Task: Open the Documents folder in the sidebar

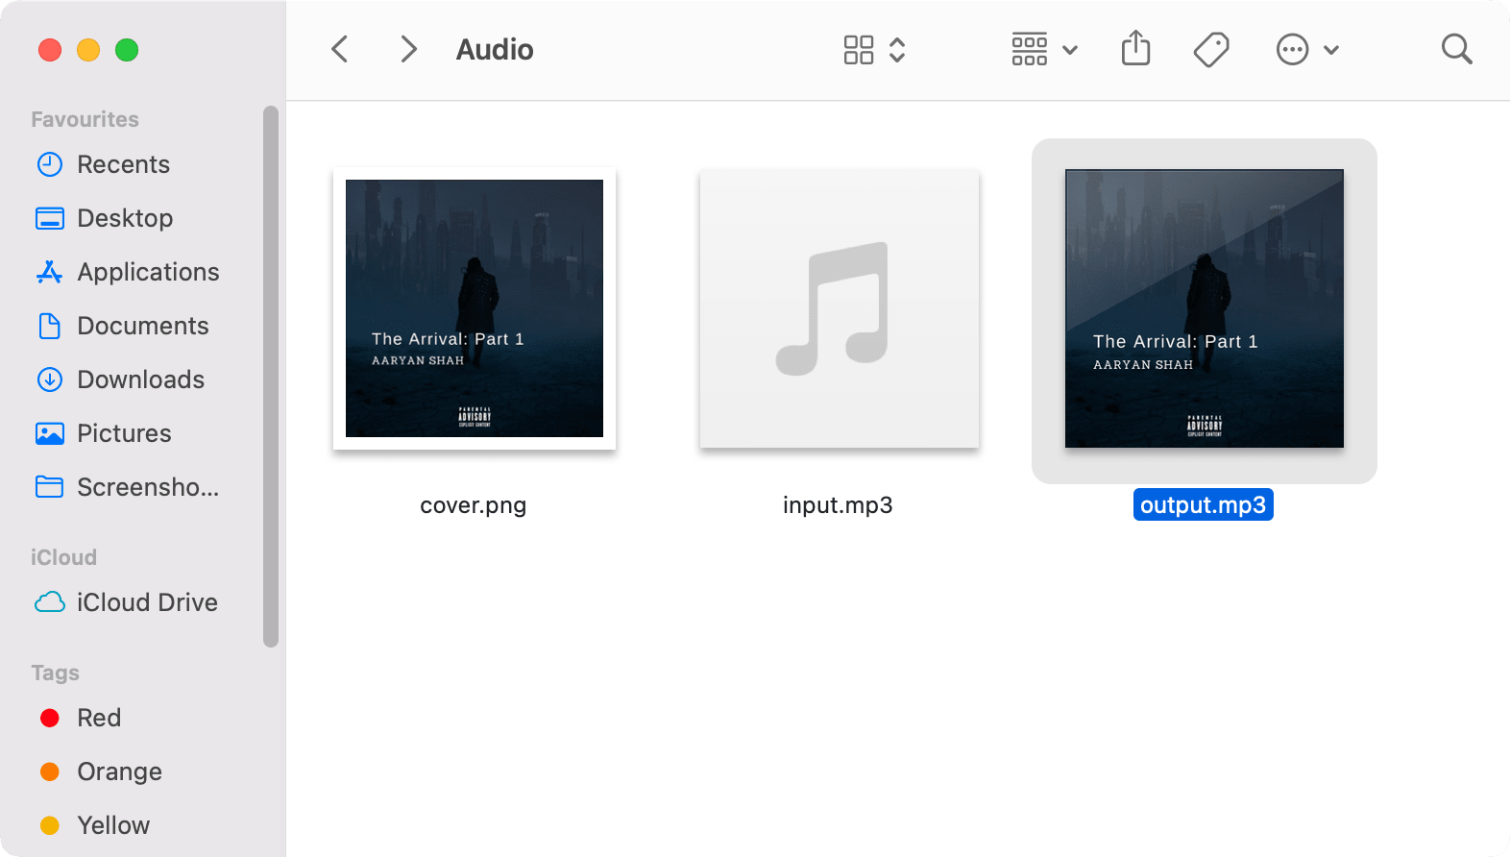Action: click(143, 326)
